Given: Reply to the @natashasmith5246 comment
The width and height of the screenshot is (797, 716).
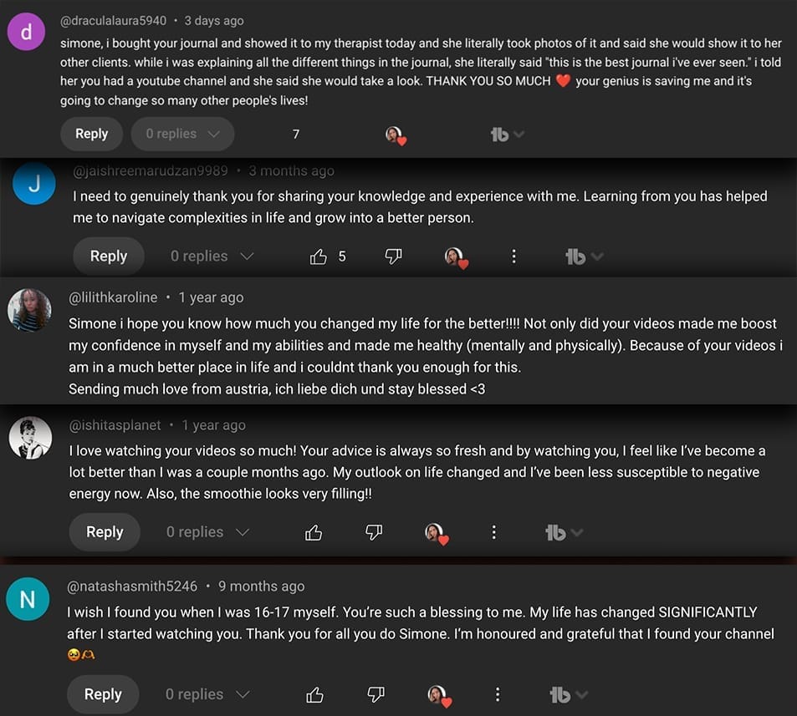Looking at the screenshot, I should point(103,694).
